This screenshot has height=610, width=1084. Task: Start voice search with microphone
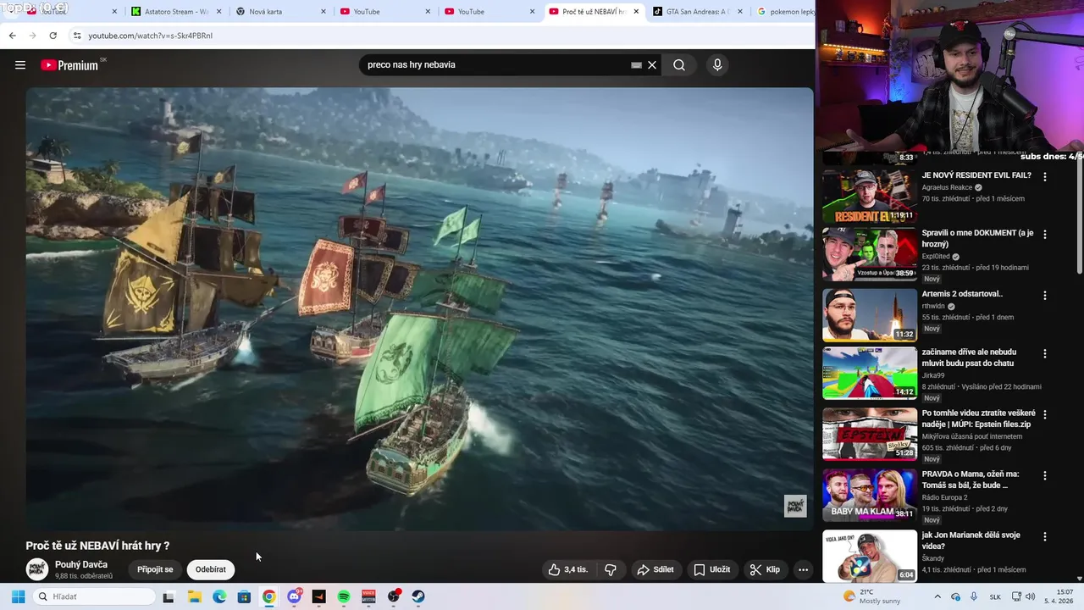717,65
